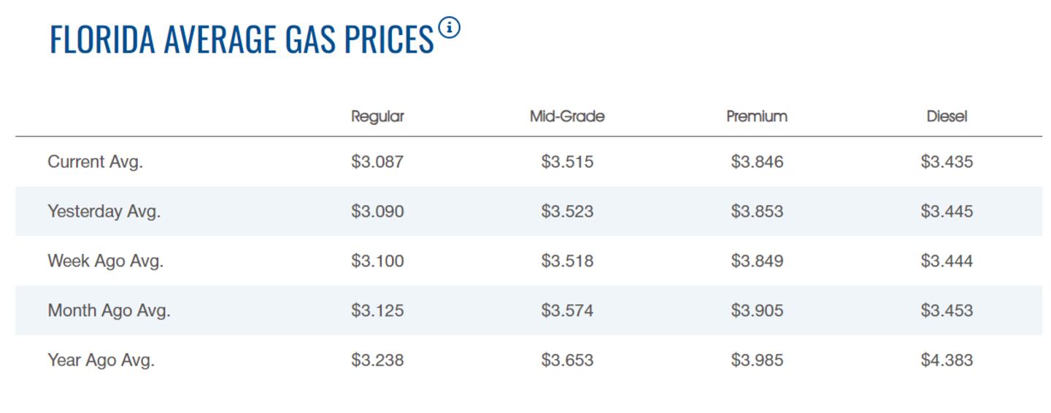Click the info icon beside the title
This screenshot has width=1051, height=413.
click(450, 28)
